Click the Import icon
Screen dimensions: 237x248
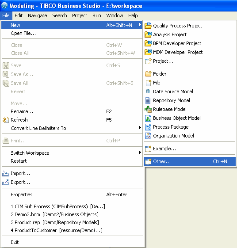(6, 173)
